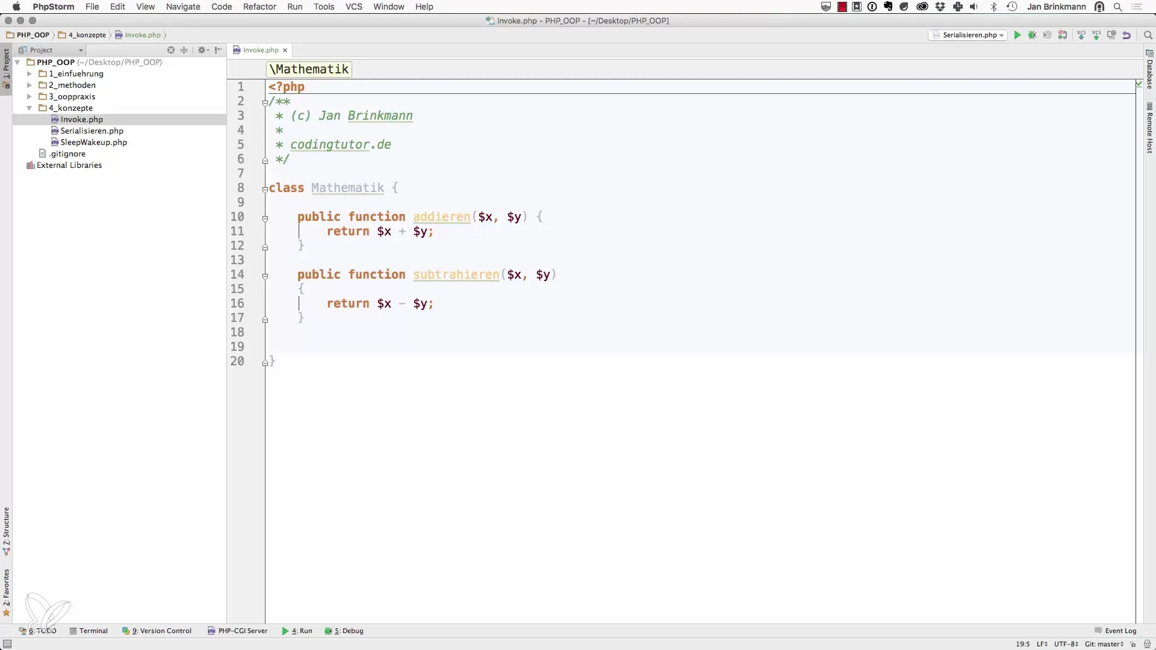Click Scroll from Source target icon
This screenshot has height=650, width=1156.
pos(171,50)
